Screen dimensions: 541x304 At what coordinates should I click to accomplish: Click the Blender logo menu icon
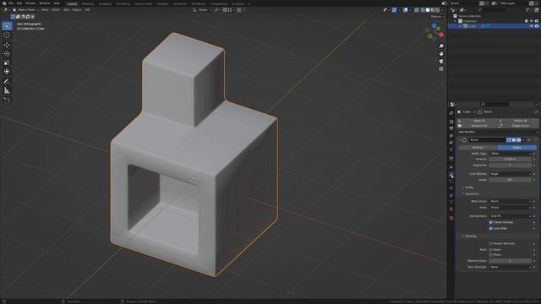coord(4,3)
